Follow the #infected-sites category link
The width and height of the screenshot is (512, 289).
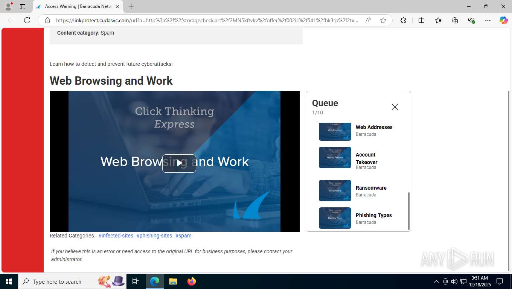pos(116,236)
